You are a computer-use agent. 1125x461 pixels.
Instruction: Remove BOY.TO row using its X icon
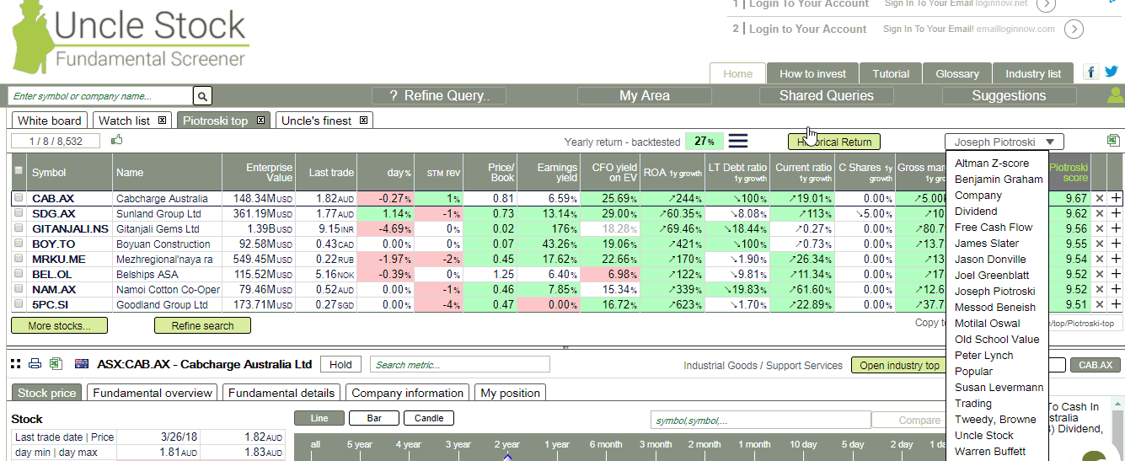[x=1099, y=244]
